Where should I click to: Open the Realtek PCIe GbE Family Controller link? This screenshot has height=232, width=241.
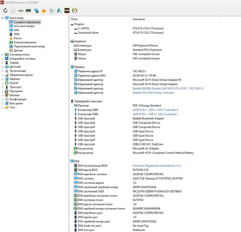pyautogui.click(x=153, y=93)
